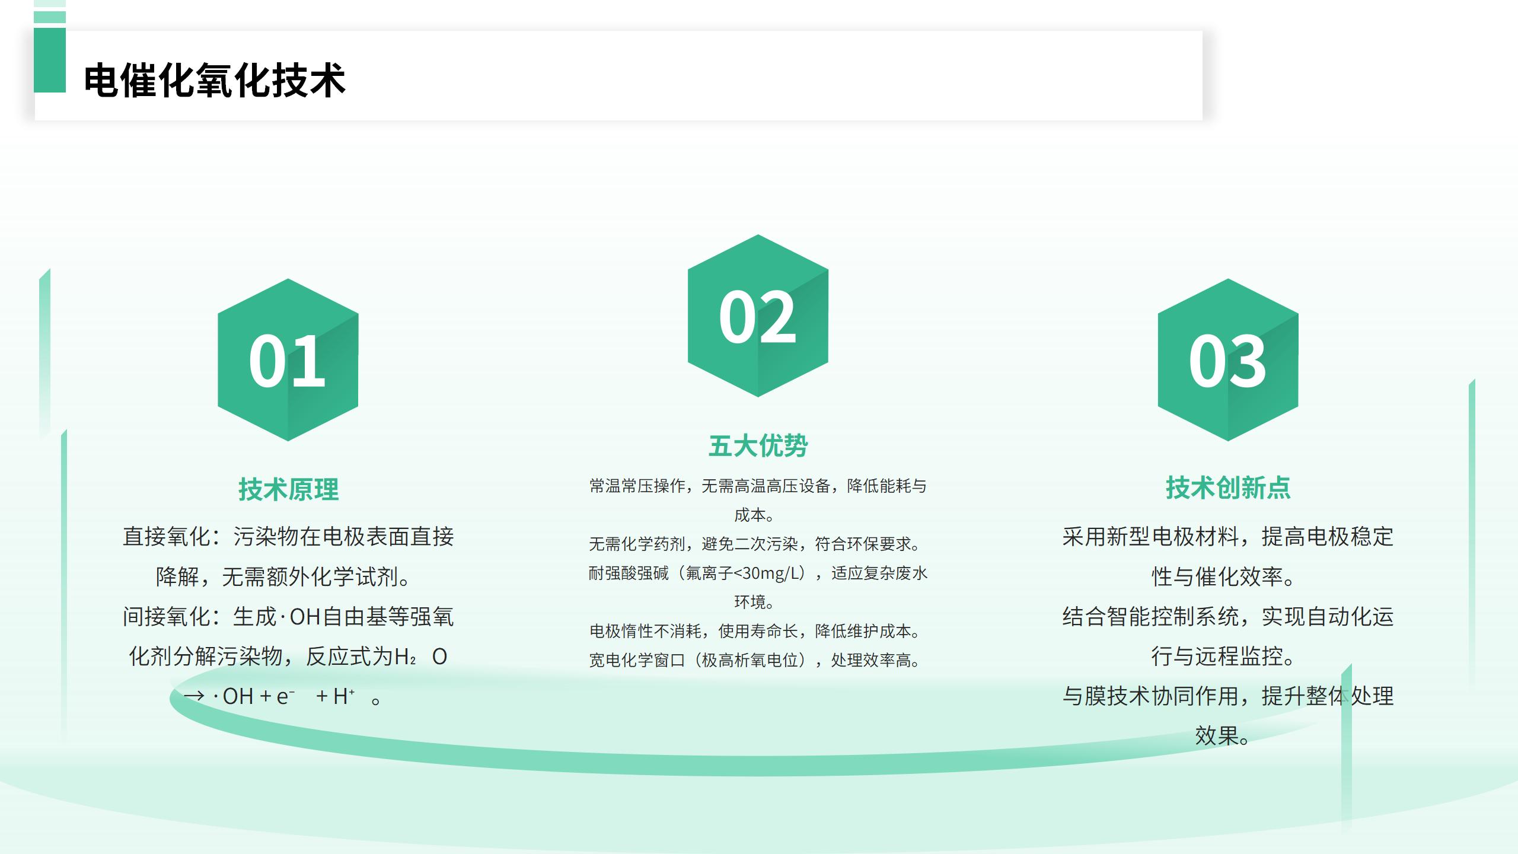
Task: Click the 宽电化学窗口 advantage line
Action: [x=754, y=660]
